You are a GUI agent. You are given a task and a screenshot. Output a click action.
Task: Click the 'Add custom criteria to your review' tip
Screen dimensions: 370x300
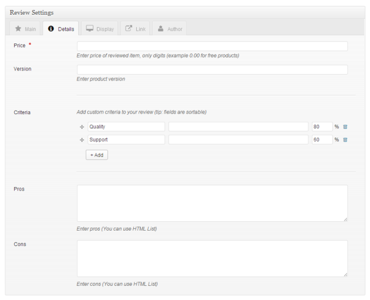(x=142, y=112)
